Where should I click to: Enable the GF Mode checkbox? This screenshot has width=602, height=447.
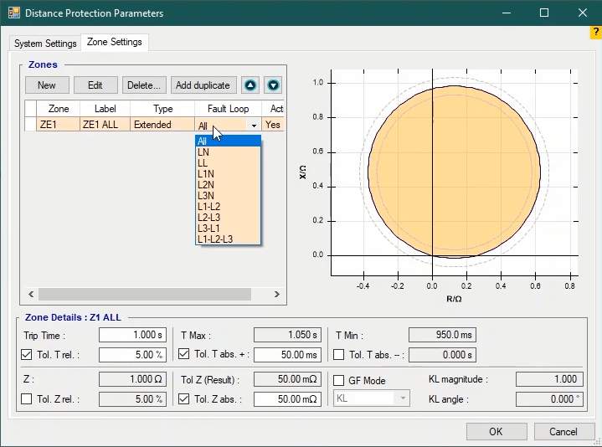pyautogui.click(x=339, y=380)
